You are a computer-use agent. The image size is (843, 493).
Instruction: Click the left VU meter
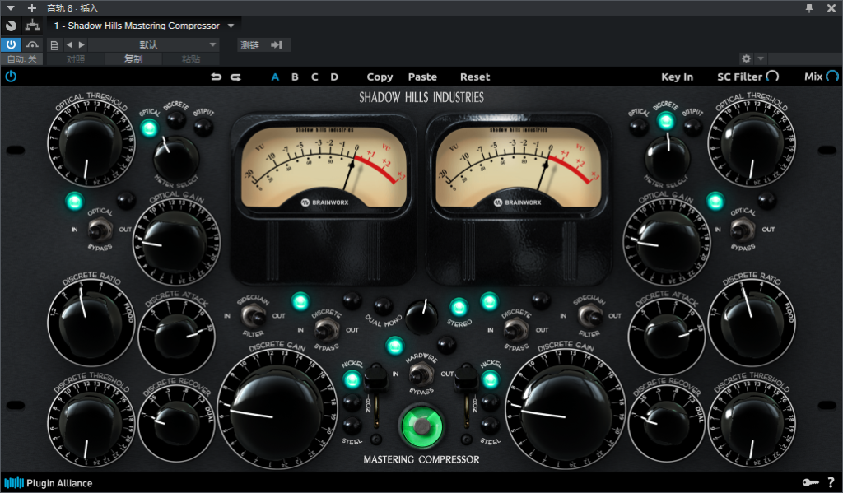324,168
